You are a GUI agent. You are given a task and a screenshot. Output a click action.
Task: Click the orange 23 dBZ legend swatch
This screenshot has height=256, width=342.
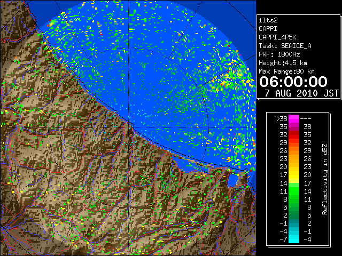[x=294, y=159]
